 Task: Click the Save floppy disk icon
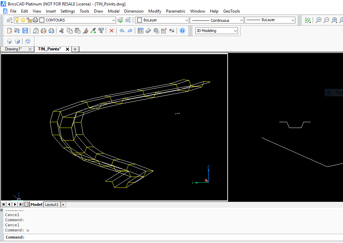pos(25,31)
